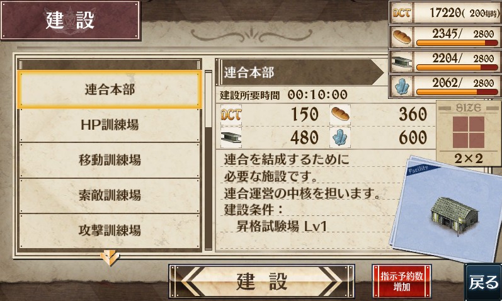This screenshot has height=301, width=502.
Task: Click the steel beam cost icon beside 480
Action: tap(231, 138)
